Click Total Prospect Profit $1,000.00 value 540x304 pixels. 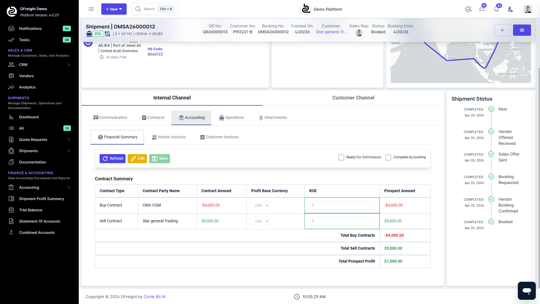pyautogui.click(x=393, y=261)
